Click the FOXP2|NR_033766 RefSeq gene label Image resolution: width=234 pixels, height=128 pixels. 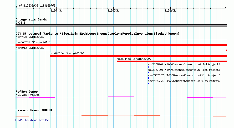[28, 95]
